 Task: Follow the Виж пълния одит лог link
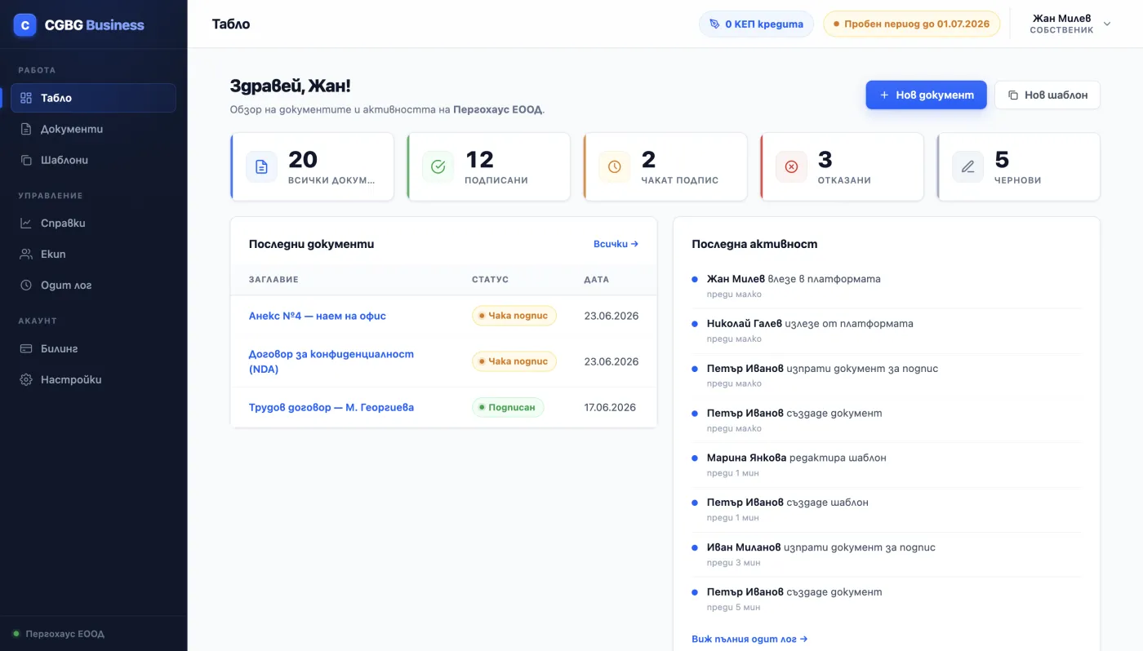pyautogui.click(x=749, y=639)
